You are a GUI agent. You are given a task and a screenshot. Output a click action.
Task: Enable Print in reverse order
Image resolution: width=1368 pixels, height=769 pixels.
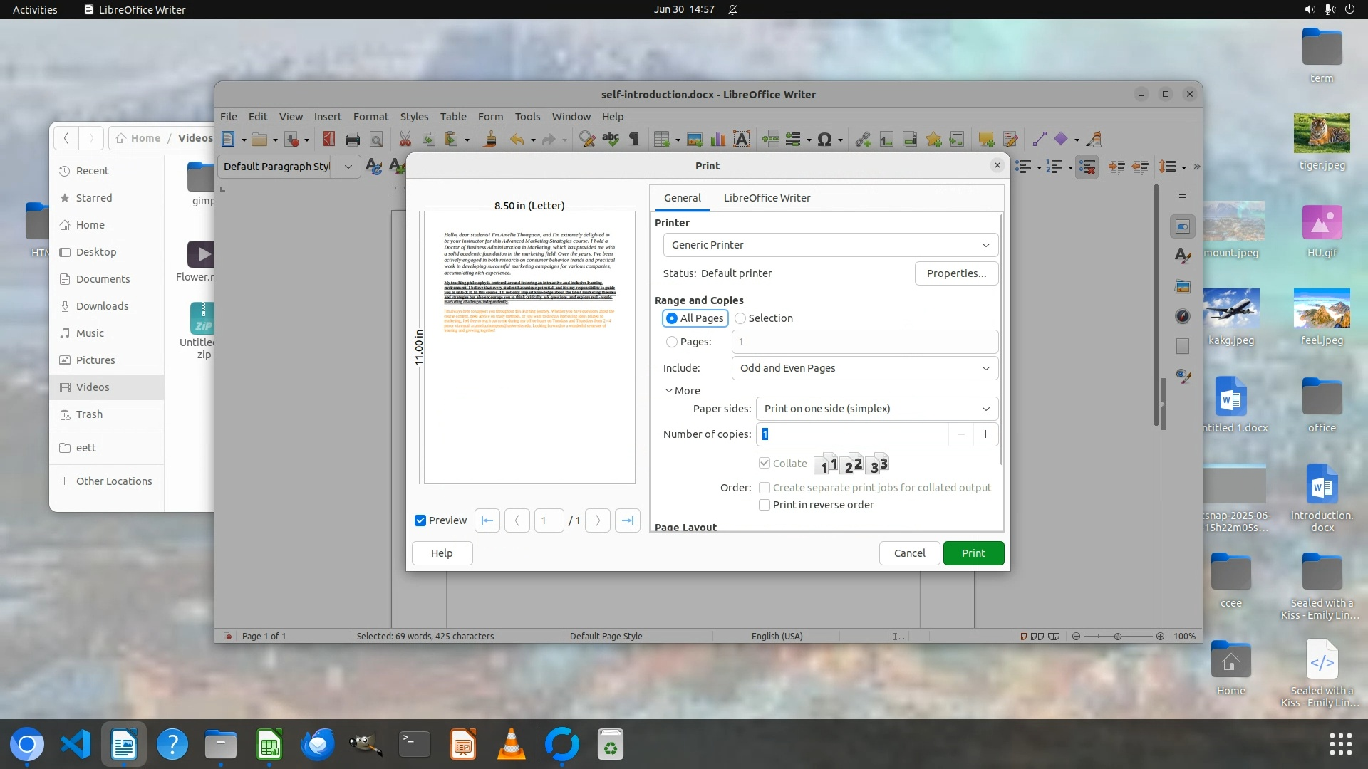tap(765, 505)
